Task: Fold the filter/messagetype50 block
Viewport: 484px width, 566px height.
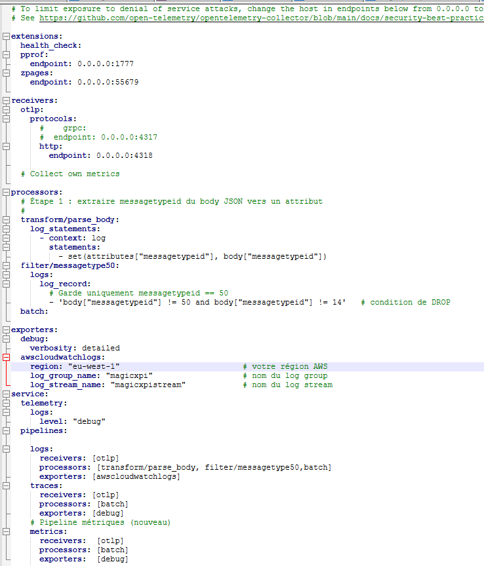Action: click(6, 265)
